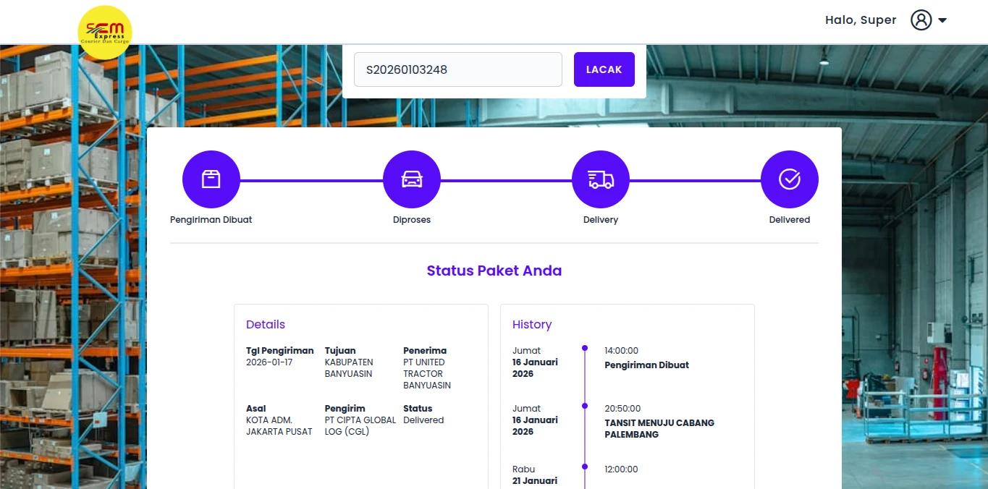This screenshot has height=489, width=988.
Task: Click the 'Delivery' step label
Action: 601,220
